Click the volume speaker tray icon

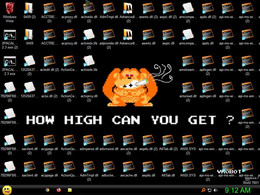coord(216,190)
